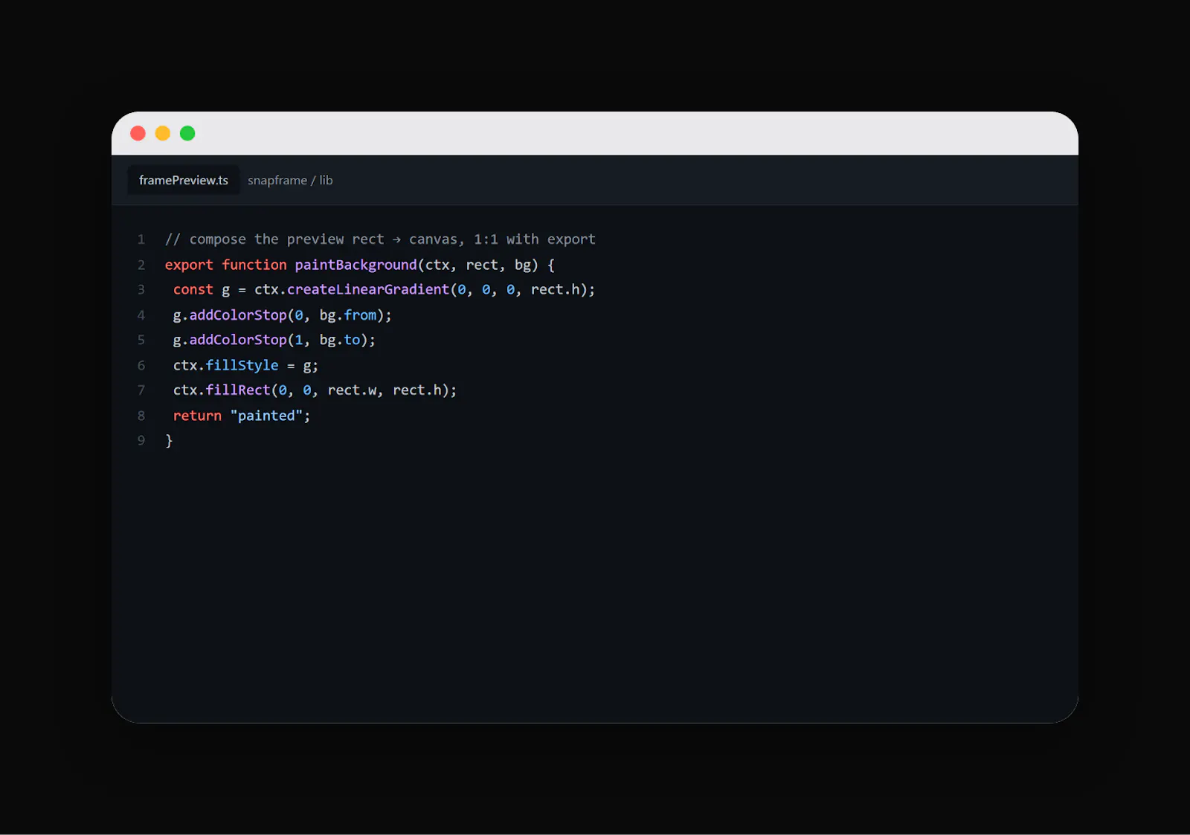Click the 'const' keyword on line 3

click(193, 290)
